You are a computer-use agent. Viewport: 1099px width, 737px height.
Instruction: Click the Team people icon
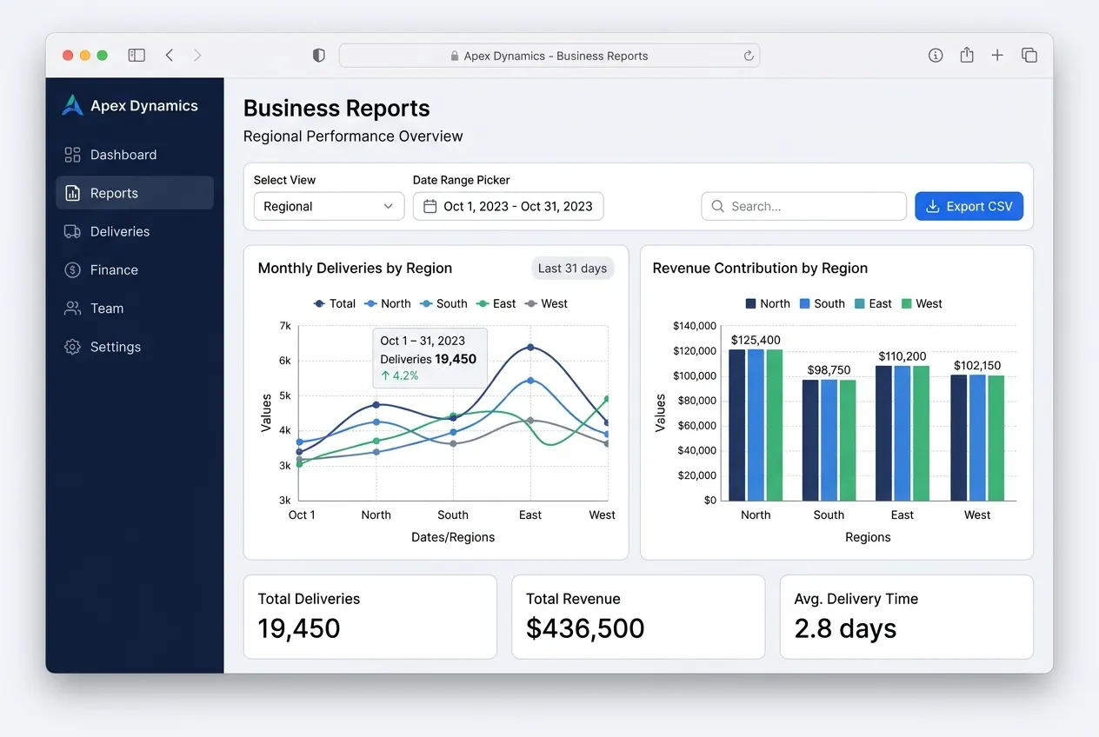click(x=72, y=308)
